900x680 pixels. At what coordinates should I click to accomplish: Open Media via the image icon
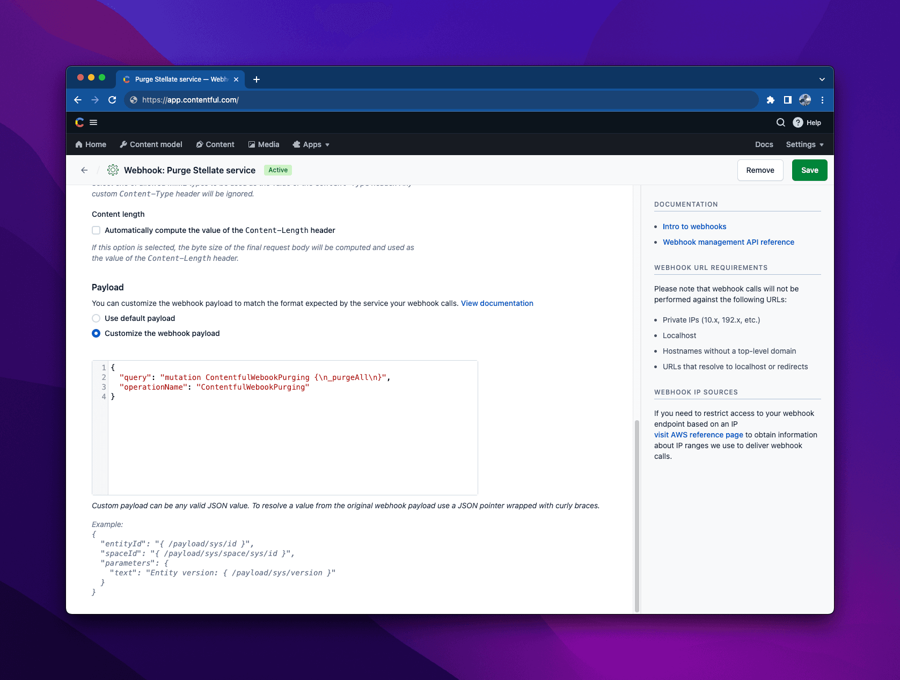pyautogui.click(x=252, y=144)
